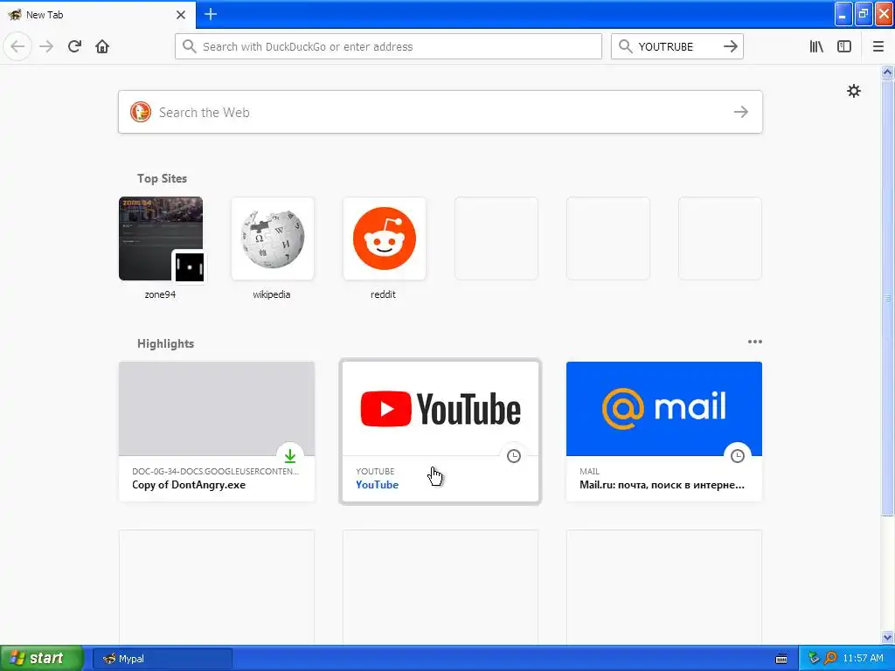Open the Highlights section three-dot menu
Image resolution: width=895 pixels, height=671 pixels.
coord(754,342)
